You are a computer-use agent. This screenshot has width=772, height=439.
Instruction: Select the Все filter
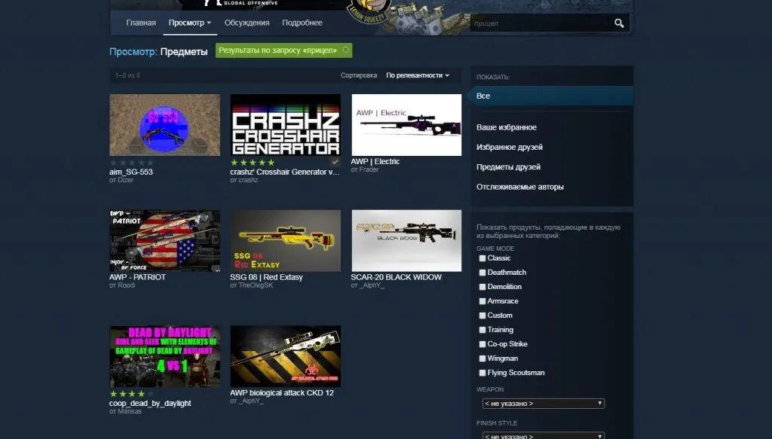tap(551, 96)
